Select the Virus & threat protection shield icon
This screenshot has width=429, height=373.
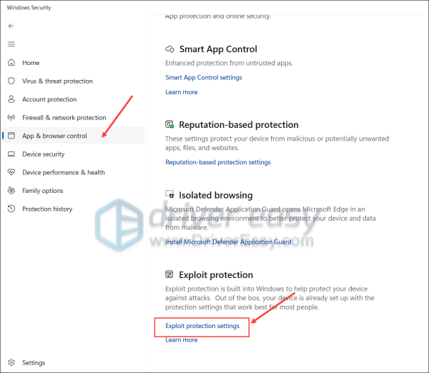[x=11, y=81]
